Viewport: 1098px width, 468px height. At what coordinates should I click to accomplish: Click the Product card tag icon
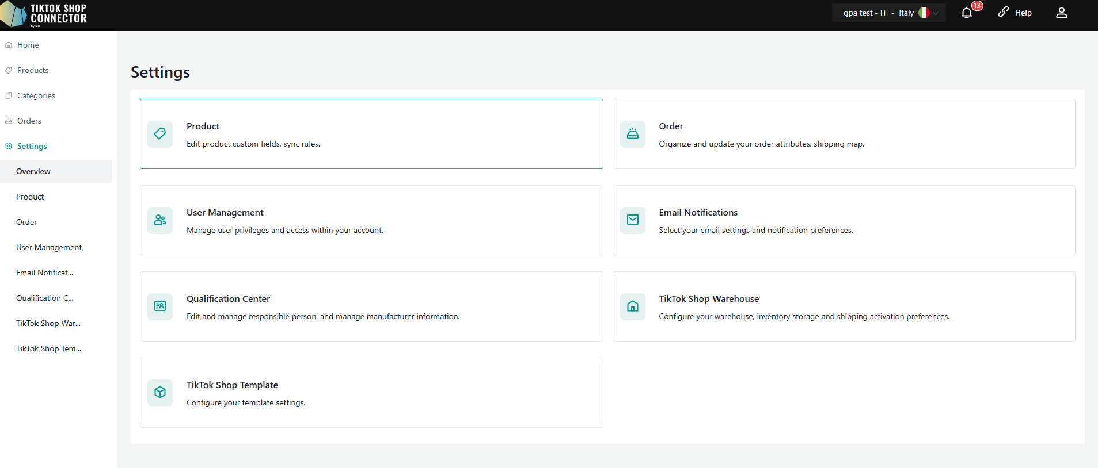160,134
